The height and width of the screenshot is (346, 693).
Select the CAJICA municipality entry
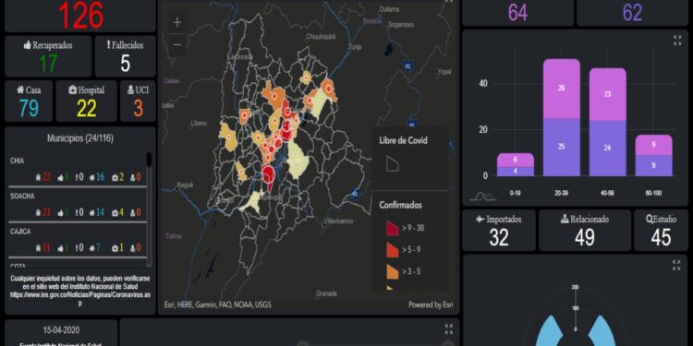tap(78, 241)
